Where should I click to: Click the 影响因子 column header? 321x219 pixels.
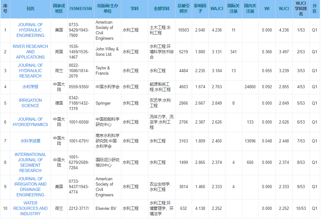point(200,9)
